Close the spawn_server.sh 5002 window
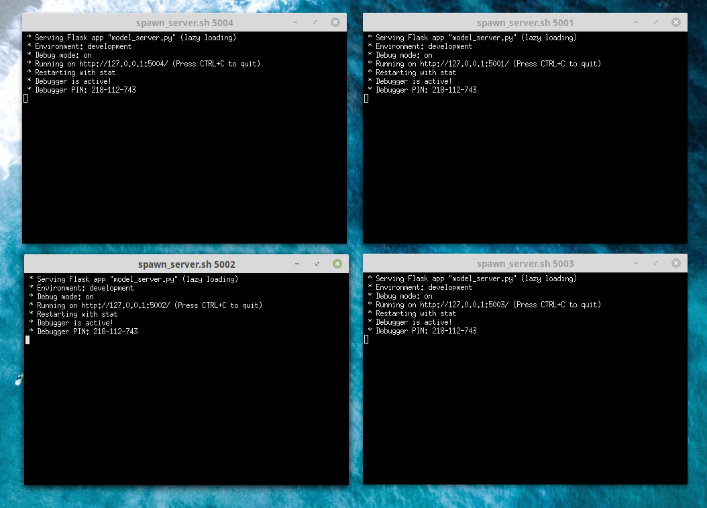Viewport: 707px width, 508px height. click(337, 264)
